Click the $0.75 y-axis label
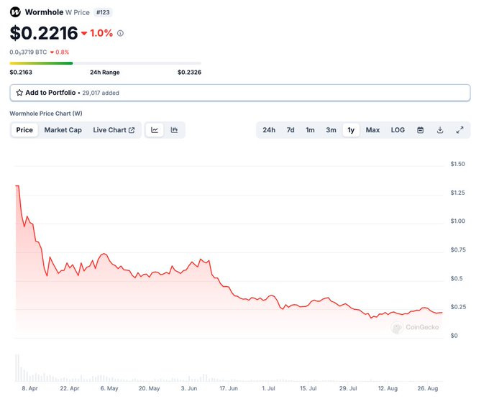The height and width of the screenshot is (399, 489). tap(458, 249)
